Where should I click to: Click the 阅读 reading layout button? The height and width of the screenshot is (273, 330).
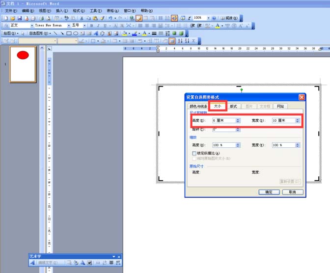229,18
